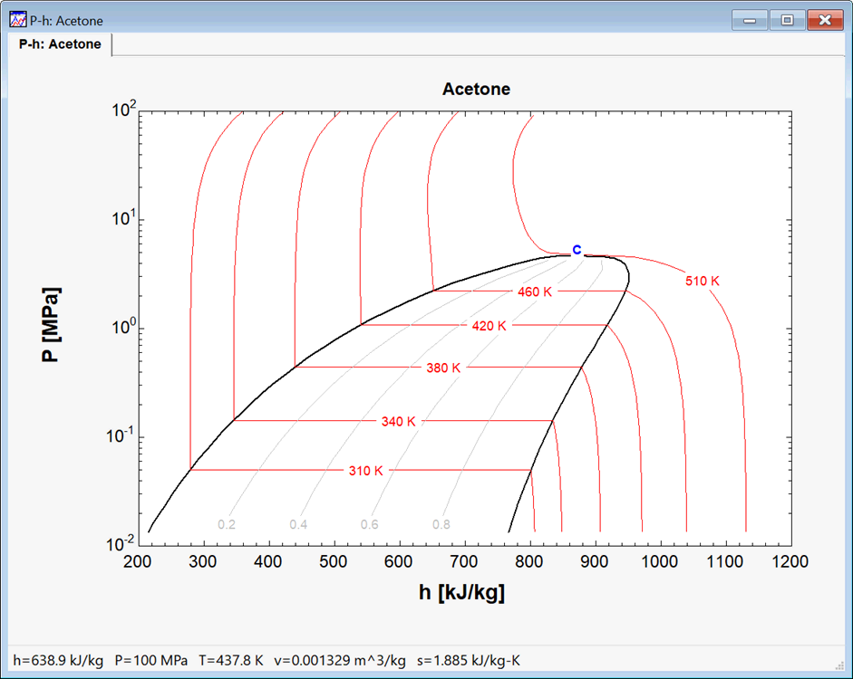Select the P-h: Acetone tab
This screenshot has height=679, width=853.
pos(60,44)
